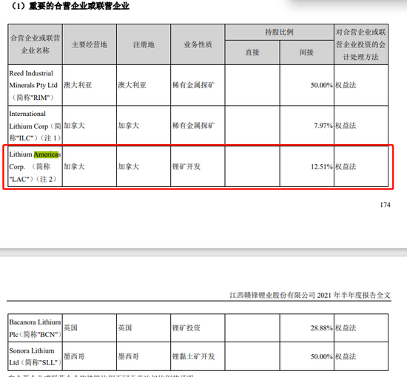Viewport: 407px width, 377px height.
Task: Click the 50.00% value in SLL row
Action: pyautogui.click(x=322, y=356)
